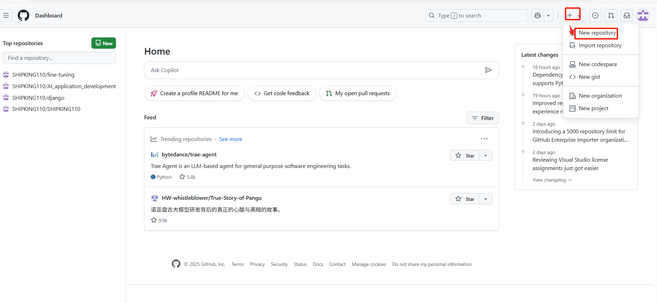Open the notifications inbox icon

click(x=627, y=15)
